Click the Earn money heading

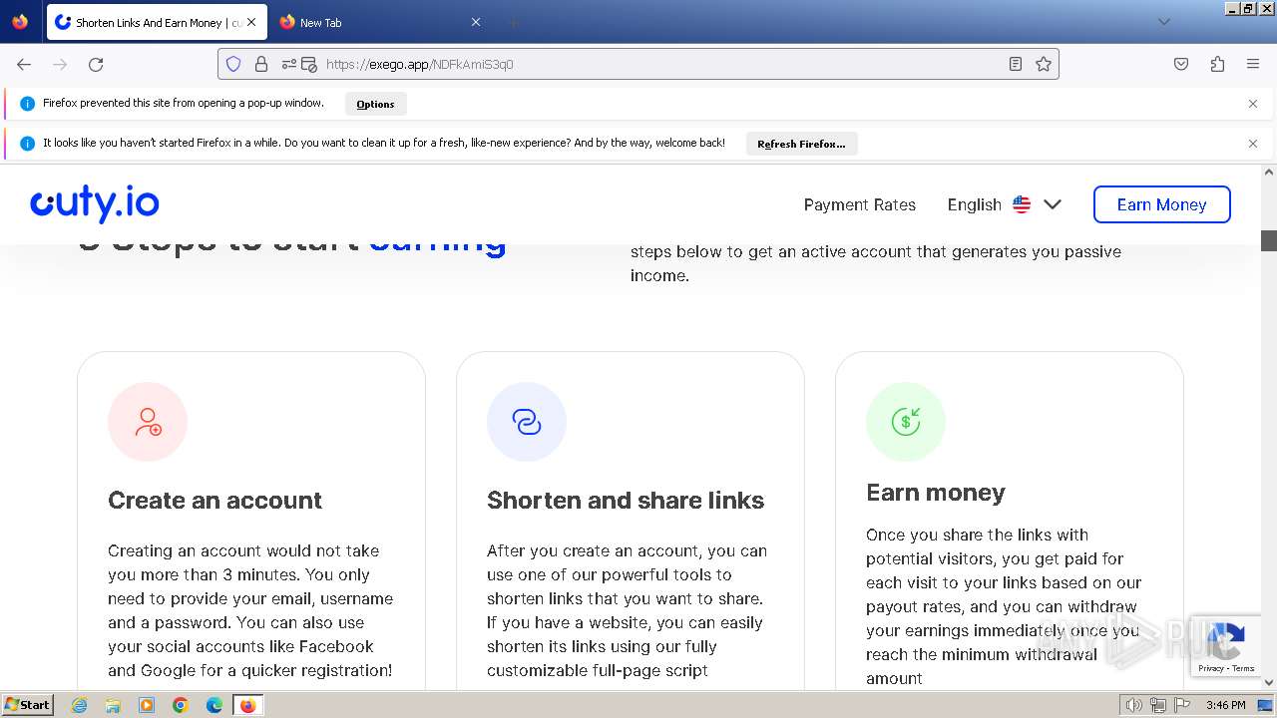pos(936,493)
